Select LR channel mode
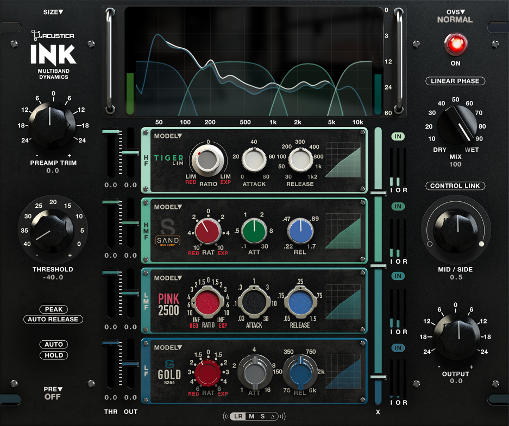 click(238, 416)
